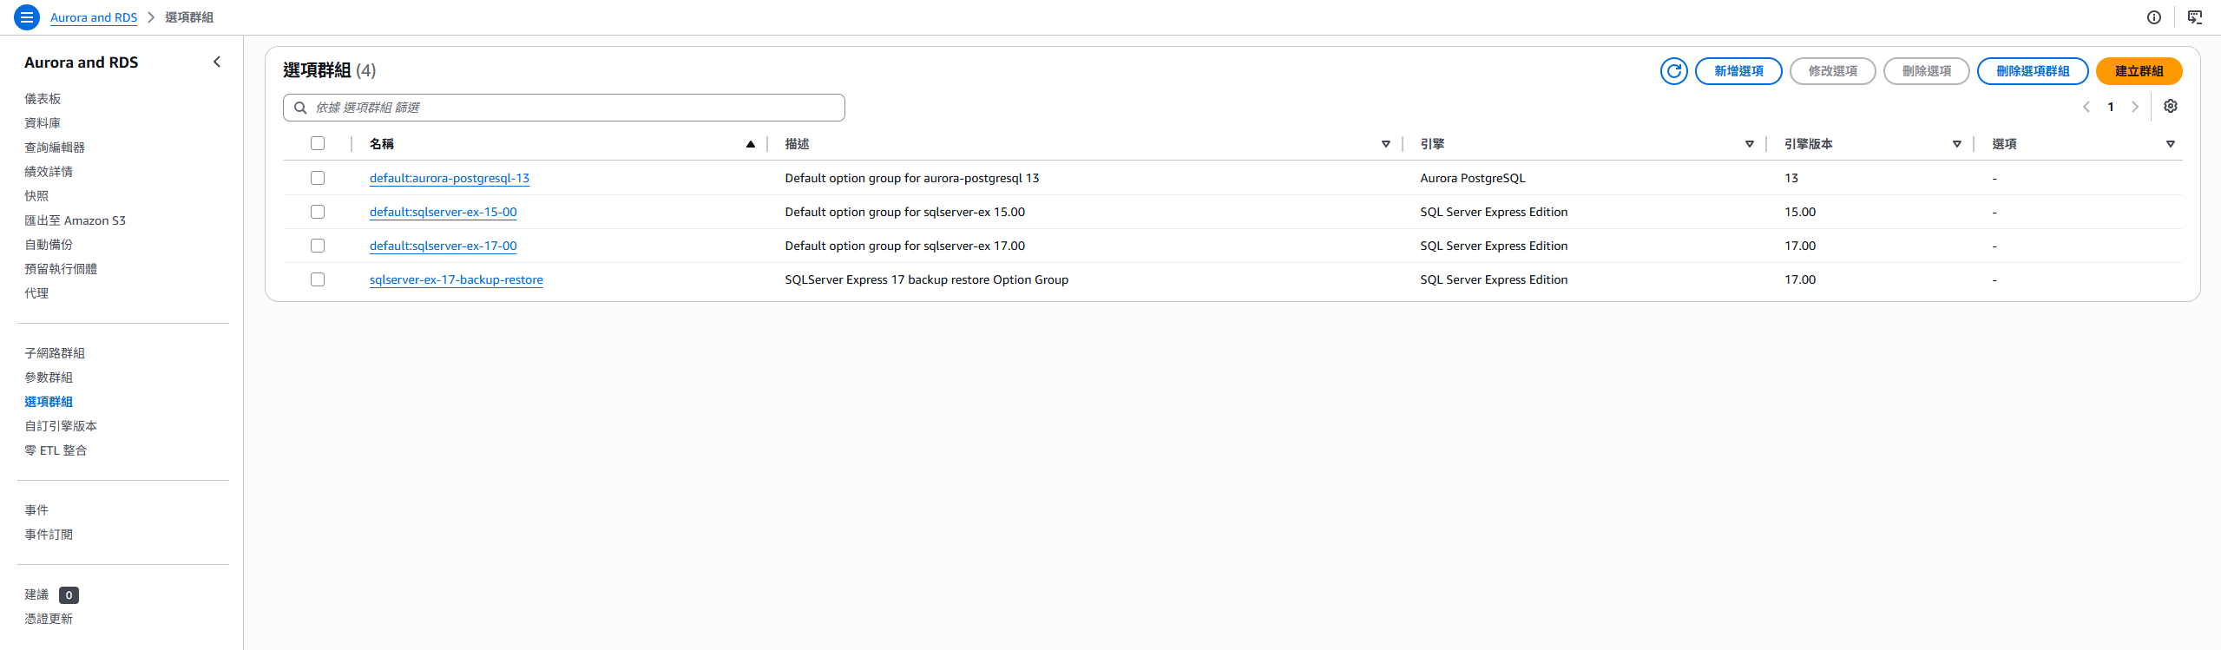Screen dimensions: 2221x650
Task: Open 建議 in sidebar
Action: coord(36,594)
